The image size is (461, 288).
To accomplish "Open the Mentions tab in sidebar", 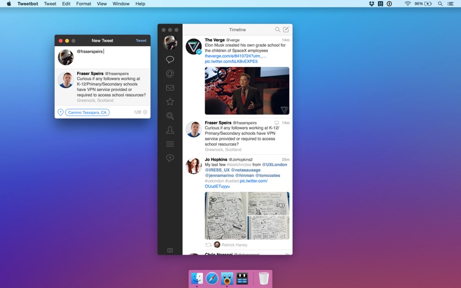I will coord(170,74).
